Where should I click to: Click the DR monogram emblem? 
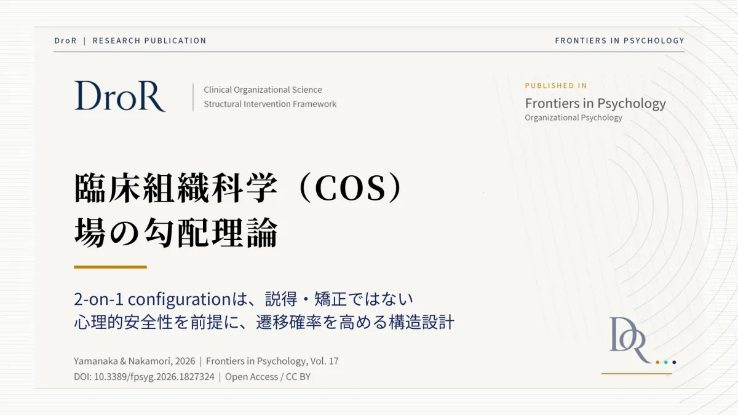click(630, 340)
